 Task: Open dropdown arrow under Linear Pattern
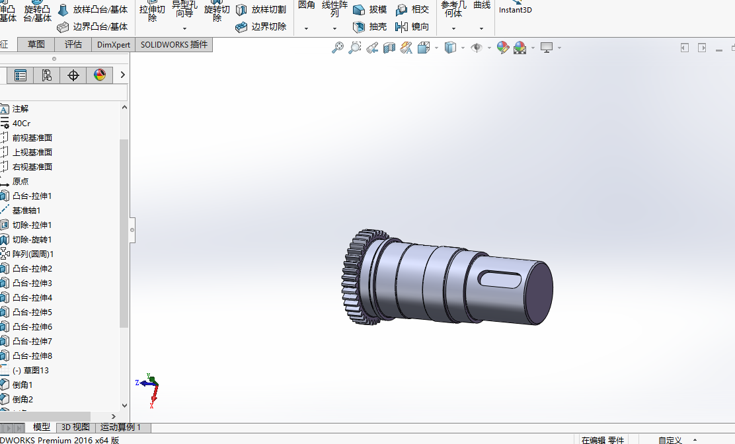pos(334,28)
